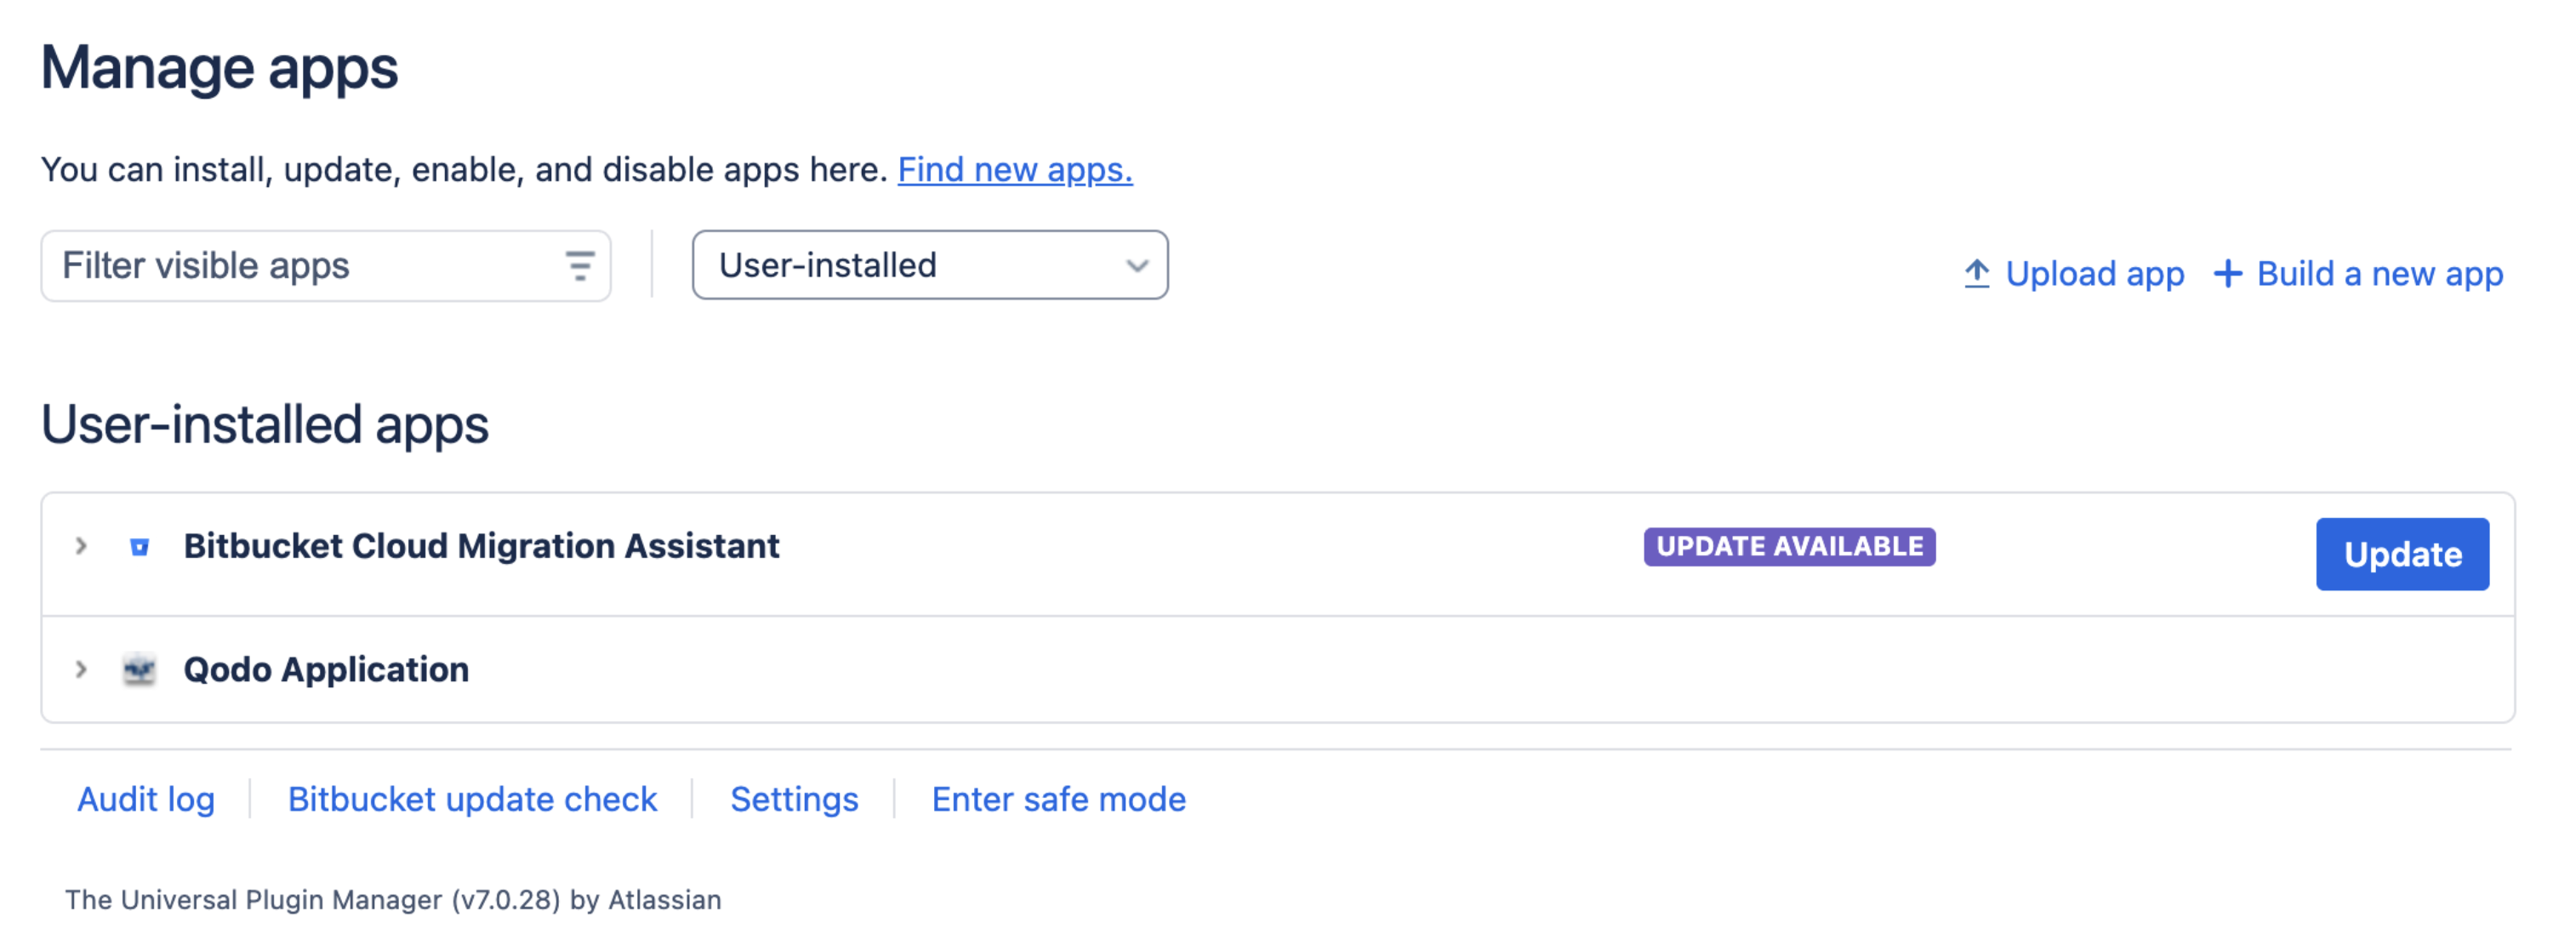This screenshot has height=939, width=2576.
Task: Open the Find new apps link
Action: coord(1015,170)
